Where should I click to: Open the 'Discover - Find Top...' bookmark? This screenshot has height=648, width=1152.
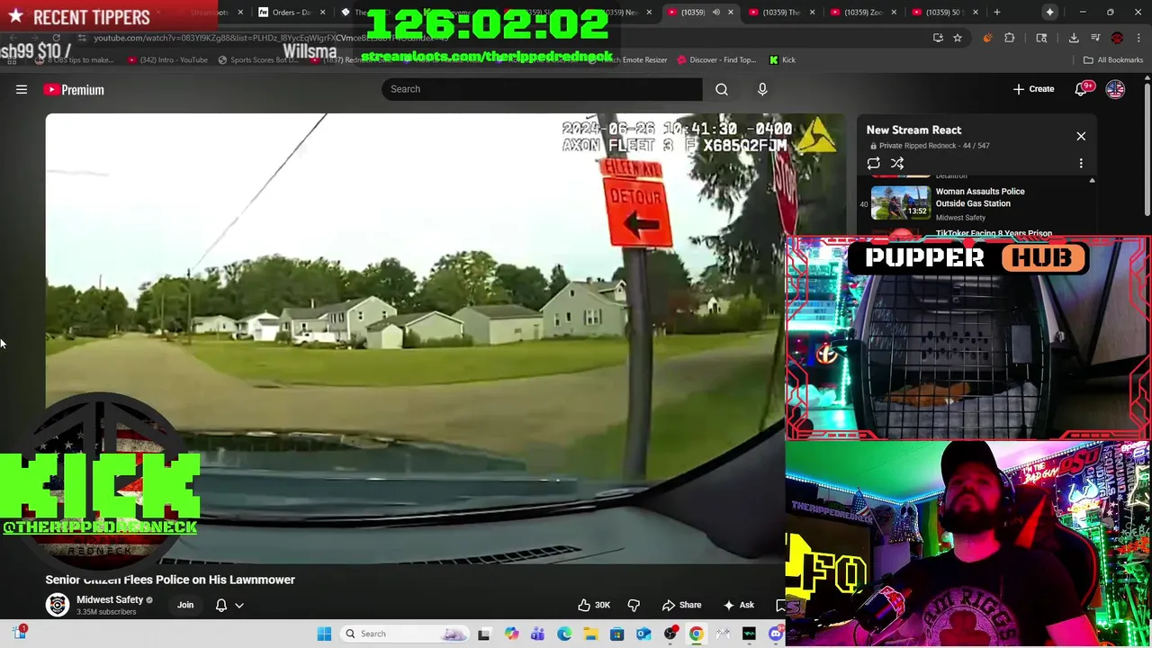[x=716, y=59]
